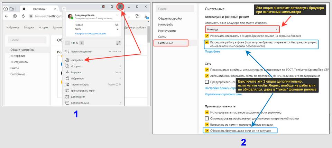Screen dimensions: 332x148
Task: Expand the Дополнительно submenu arrow
Action: [x=120, y=103]
